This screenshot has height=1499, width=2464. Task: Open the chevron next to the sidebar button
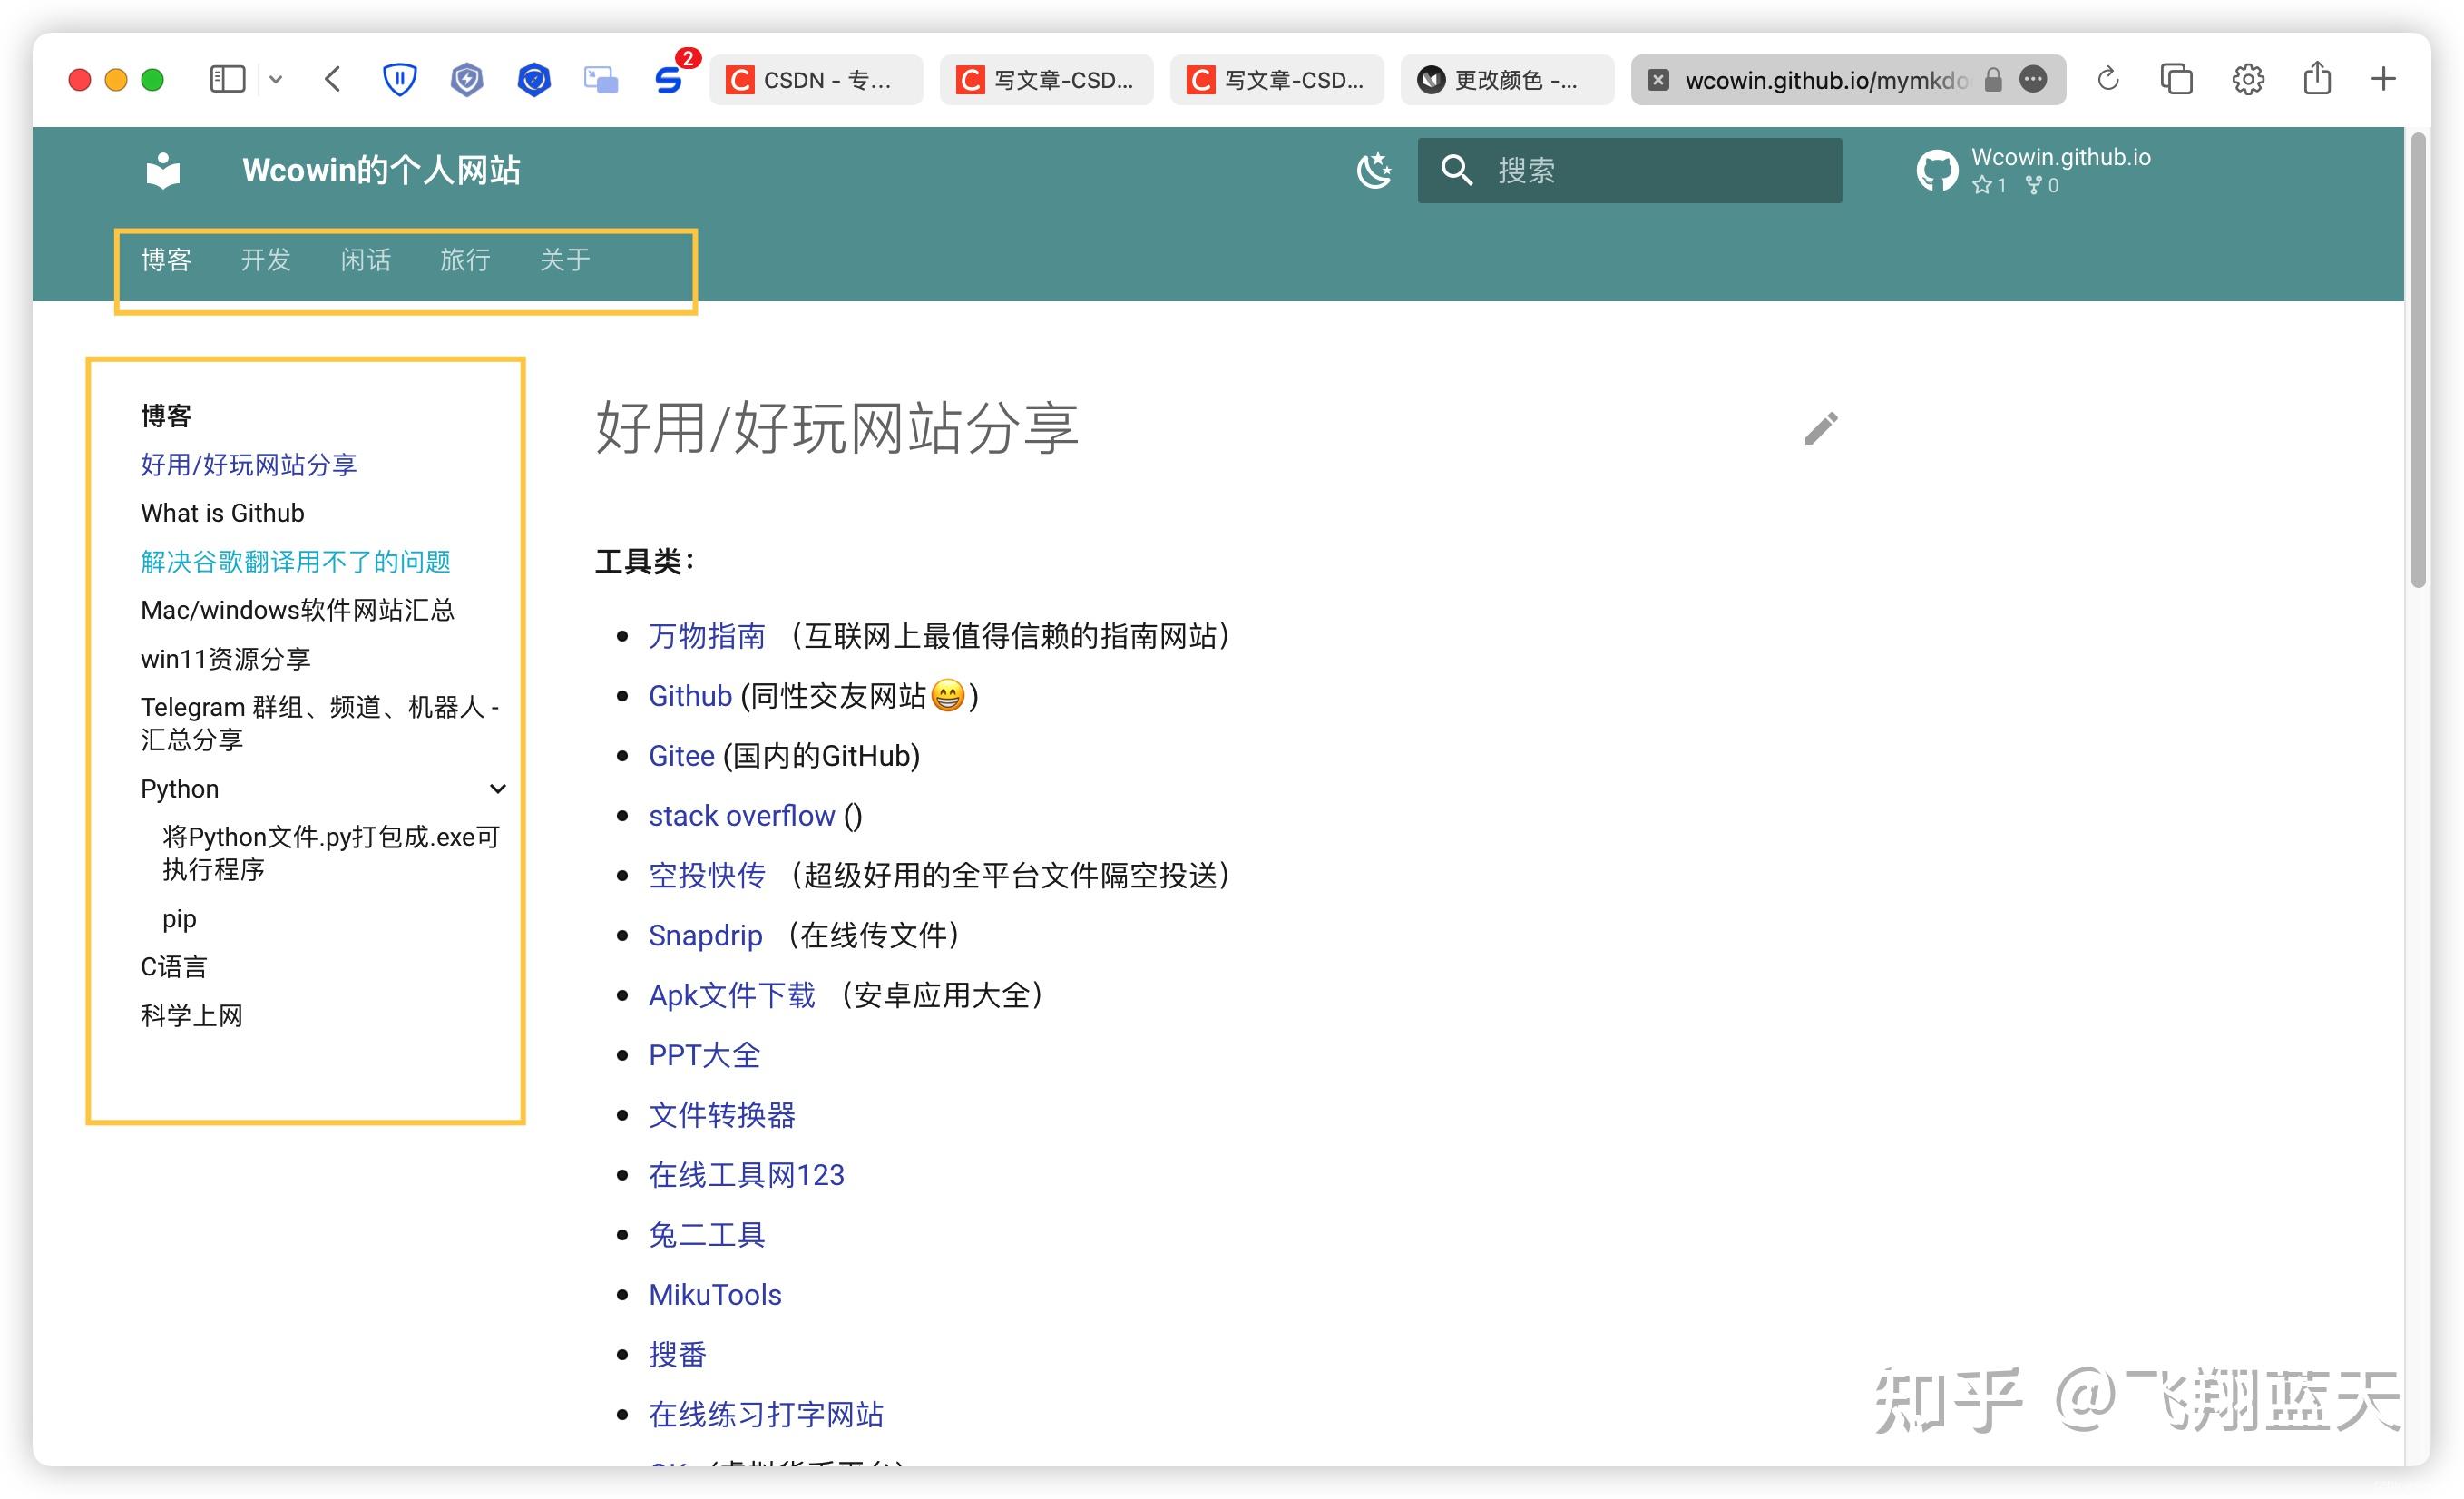pyautogui.click(x=277, y=79)
